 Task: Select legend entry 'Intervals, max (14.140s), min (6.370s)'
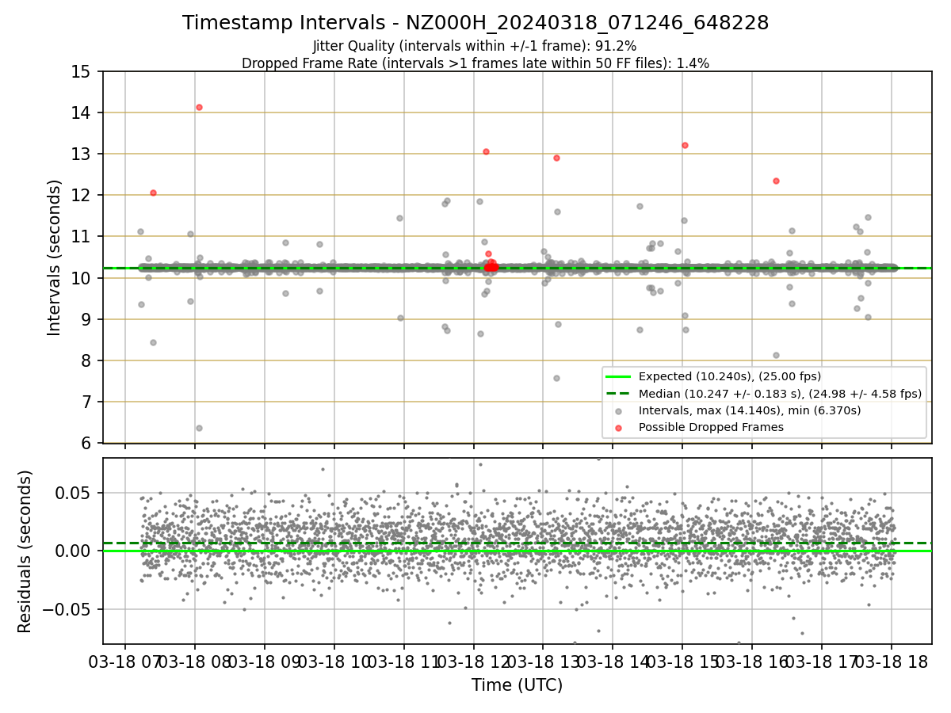point(750,410)
